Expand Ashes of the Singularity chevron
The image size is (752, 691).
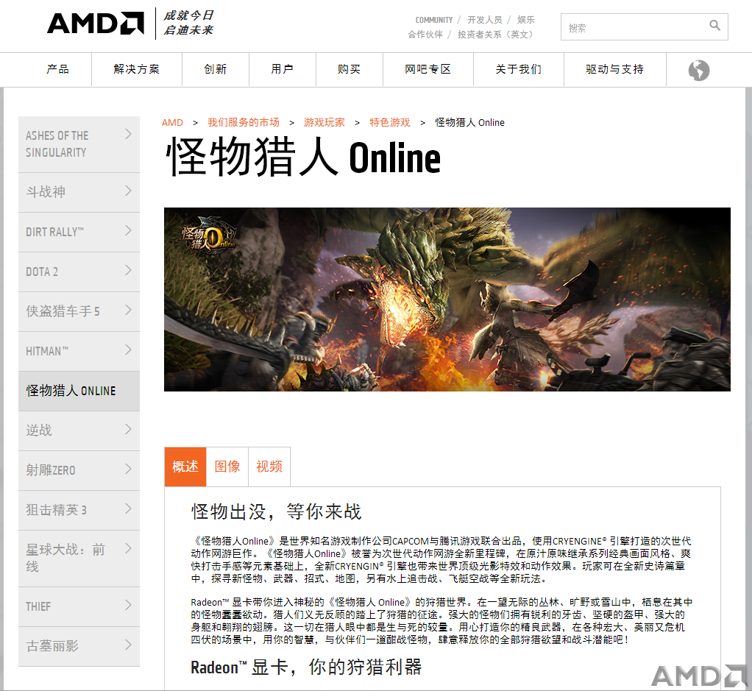point(128,134)
